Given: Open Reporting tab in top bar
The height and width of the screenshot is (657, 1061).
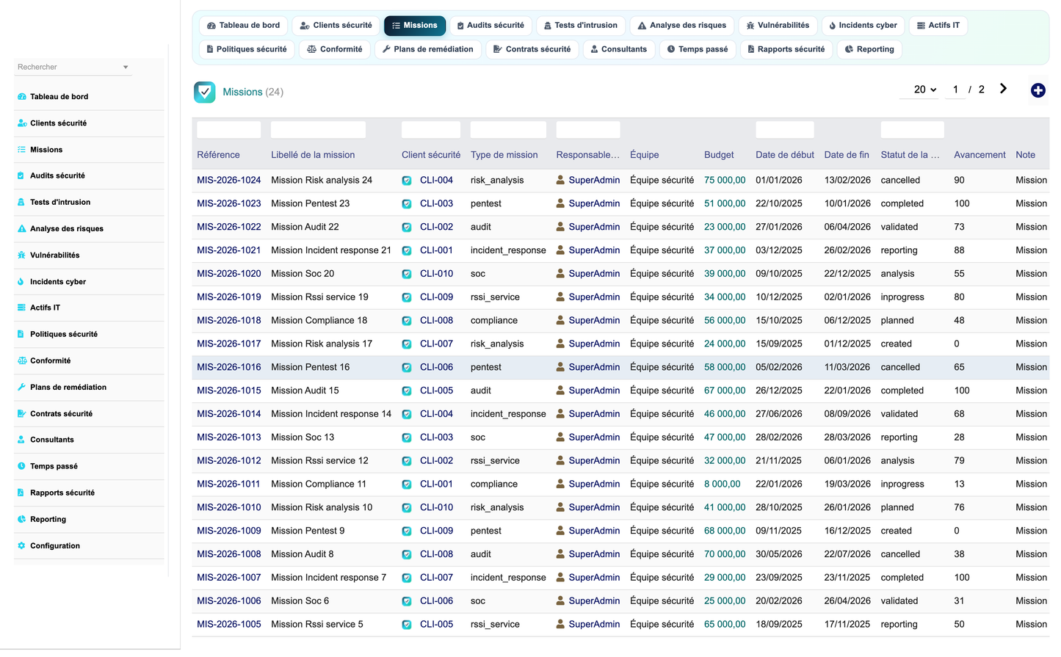Looking at the screenshot, I should point(869,49).
